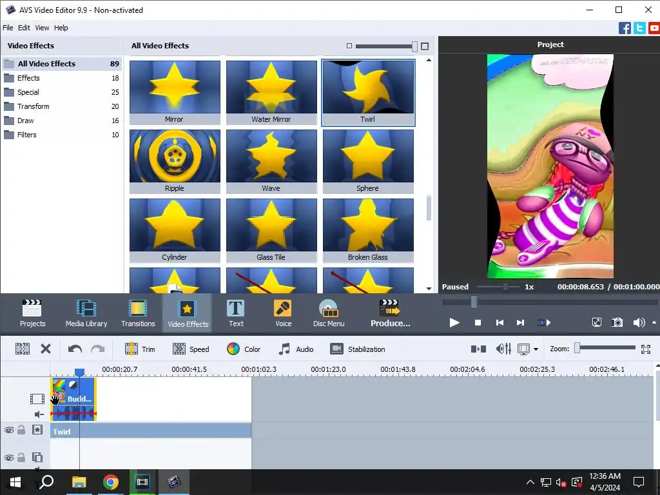Screen dimensions: 660x495
Task: Select the Video Effects section button
Action: pyautogui.click(x=188, y=313)
